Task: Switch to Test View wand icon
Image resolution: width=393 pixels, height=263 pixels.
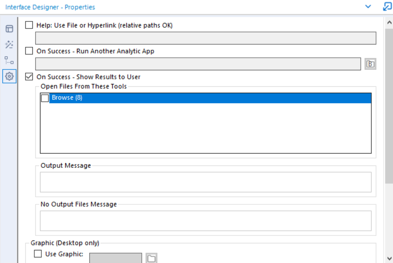Action: click(9, 45)
